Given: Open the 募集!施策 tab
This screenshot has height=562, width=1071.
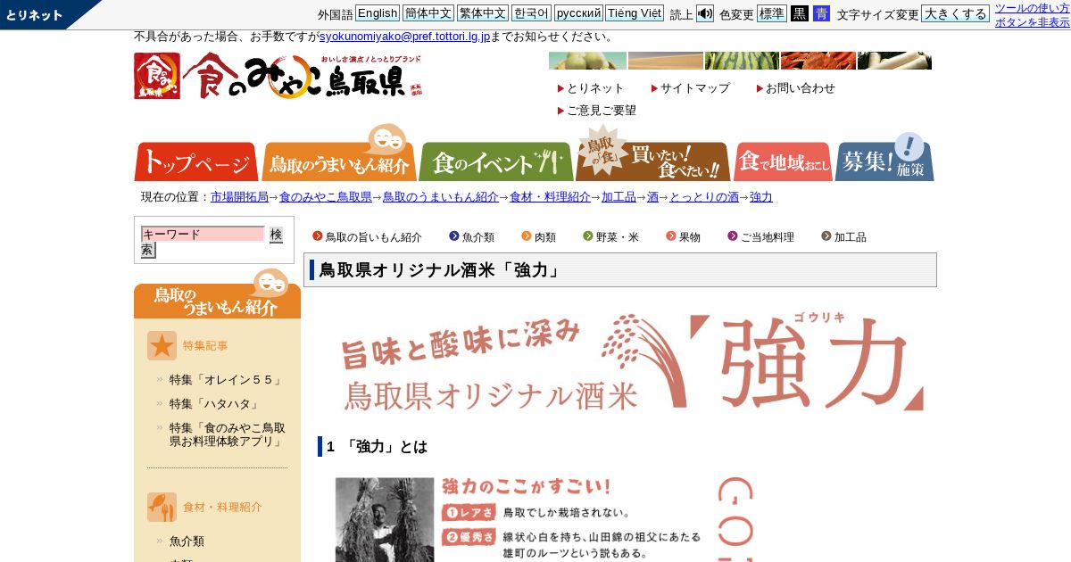Looking at the screenshot, I should point(884,158).
